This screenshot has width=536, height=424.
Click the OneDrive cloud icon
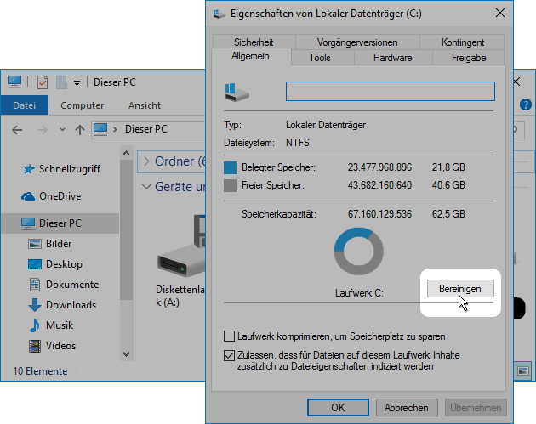30,196
